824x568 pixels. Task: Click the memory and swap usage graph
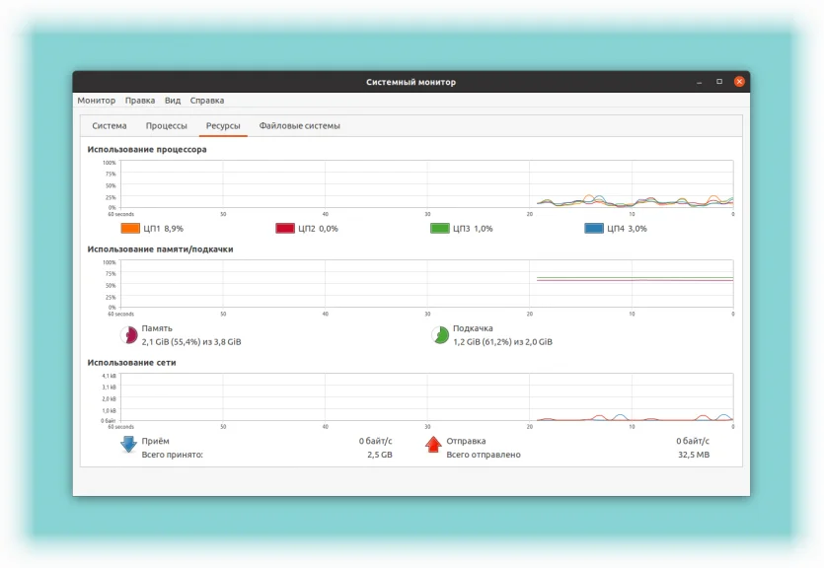point(426,283)
